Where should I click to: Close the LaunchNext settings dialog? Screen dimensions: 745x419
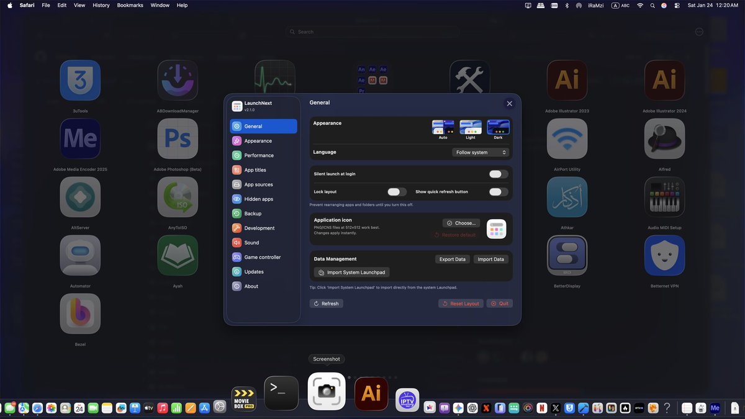click(x=510, y=104)
